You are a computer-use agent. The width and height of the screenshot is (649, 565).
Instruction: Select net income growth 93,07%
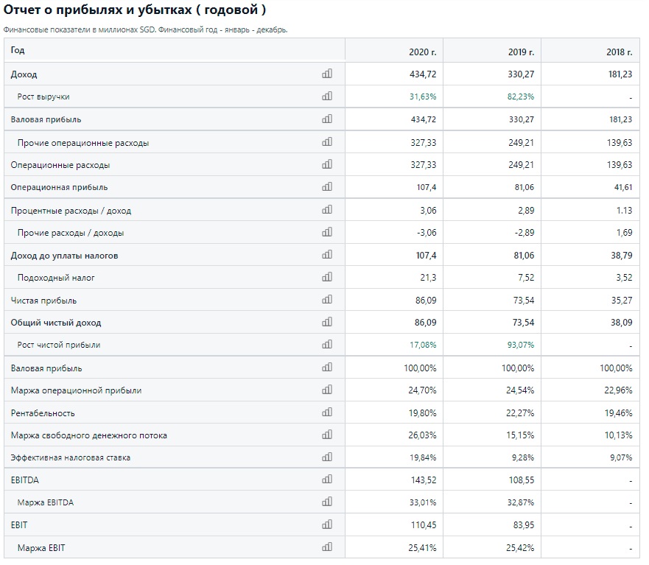(521, 345)
